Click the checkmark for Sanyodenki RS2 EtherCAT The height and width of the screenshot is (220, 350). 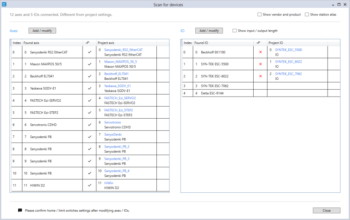tap(89, 52)
